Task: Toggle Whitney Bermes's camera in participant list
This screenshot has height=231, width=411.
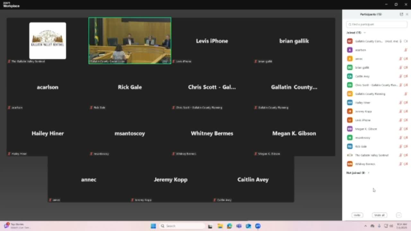Action: pos(406,164)
